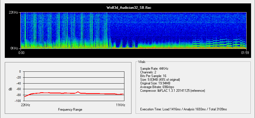Click the Execution Time status text
255x118 pixels.
(x=183, y=109)
